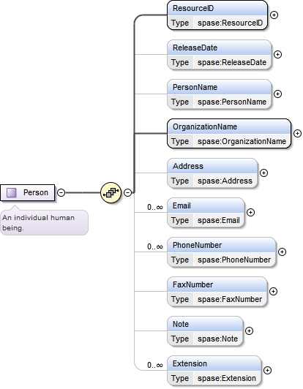The image size is (303, 389).
Task: Select the Person element box
Action: (x=27, y=192)
